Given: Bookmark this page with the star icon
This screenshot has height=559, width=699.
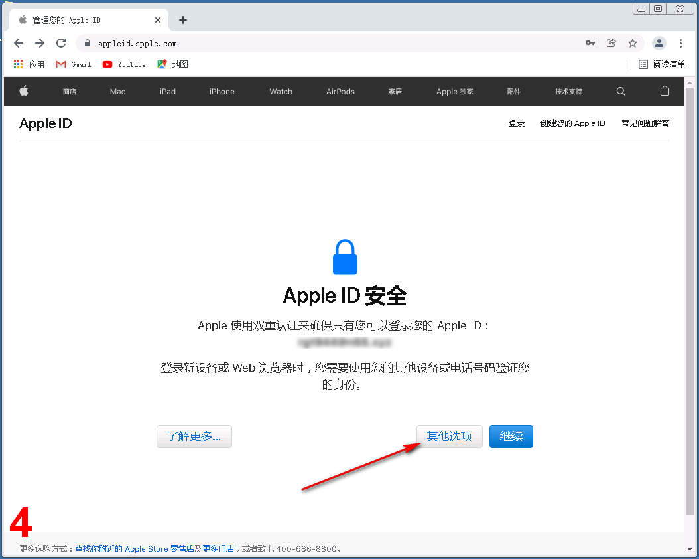Looking at the screenshot, I should 633,43.
